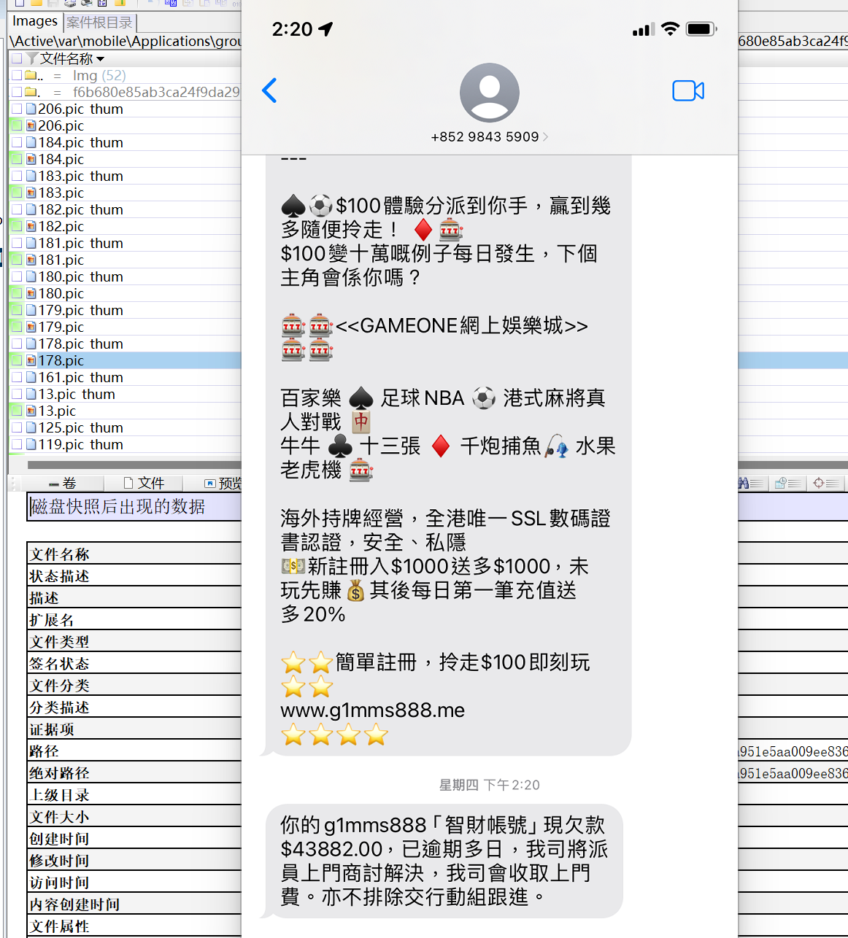The width and height of the screenshot is (848, 938).
Task: Click the 访问时间 row in the details table
Action: [x=134, y=882]
